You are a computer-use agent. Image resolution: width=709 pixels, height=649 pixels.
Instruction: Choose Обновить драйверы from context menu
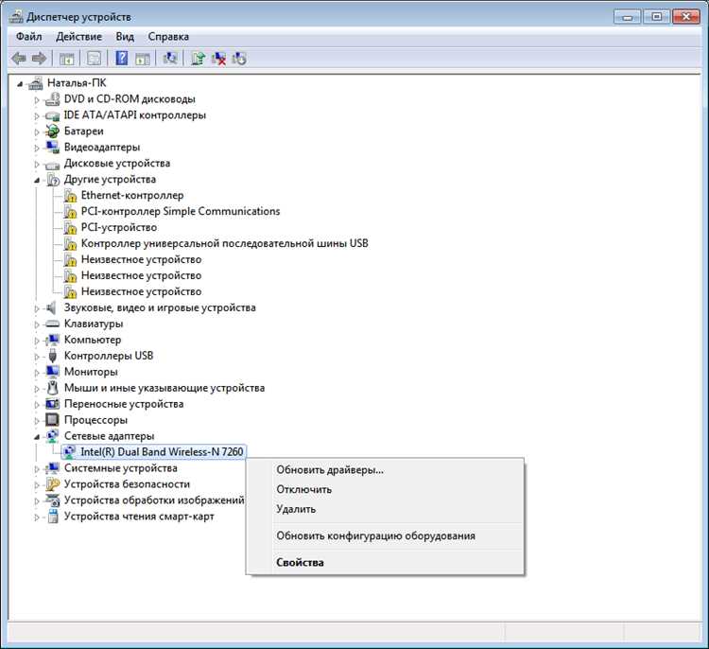pyautogui.click(x=385, y=470)
